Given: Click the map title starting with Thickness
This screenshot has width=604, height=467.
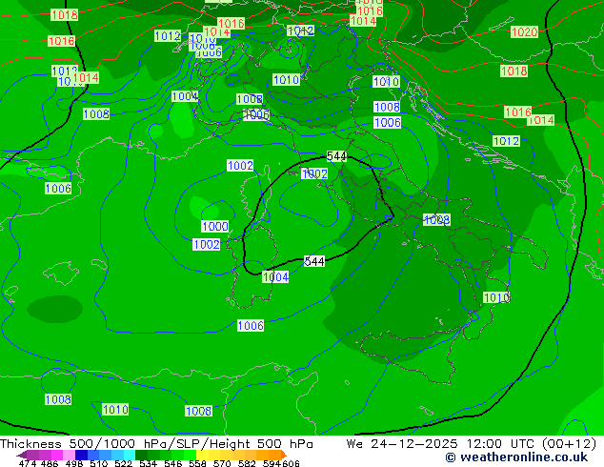Looking at the screenshot, I should 156,444.
